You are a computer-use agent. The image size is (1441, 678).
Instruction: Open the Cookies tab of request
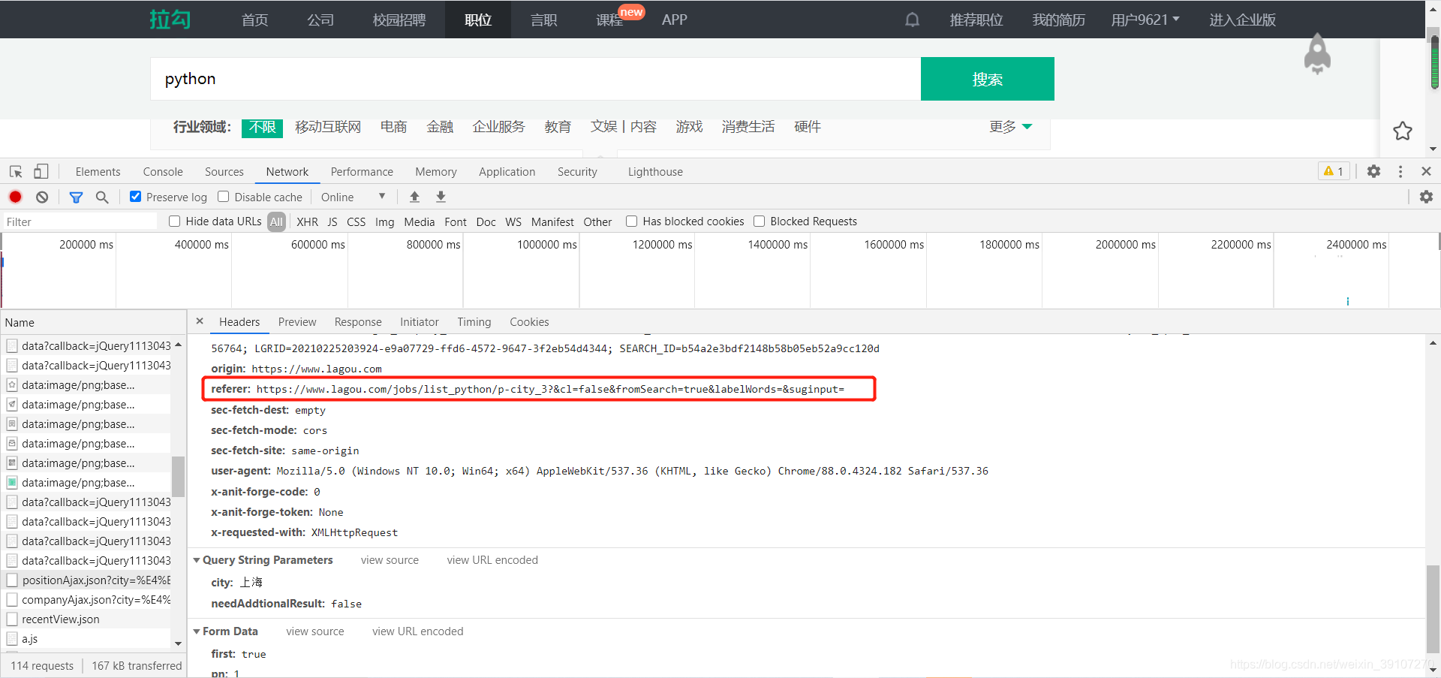[x=529, y=321]
